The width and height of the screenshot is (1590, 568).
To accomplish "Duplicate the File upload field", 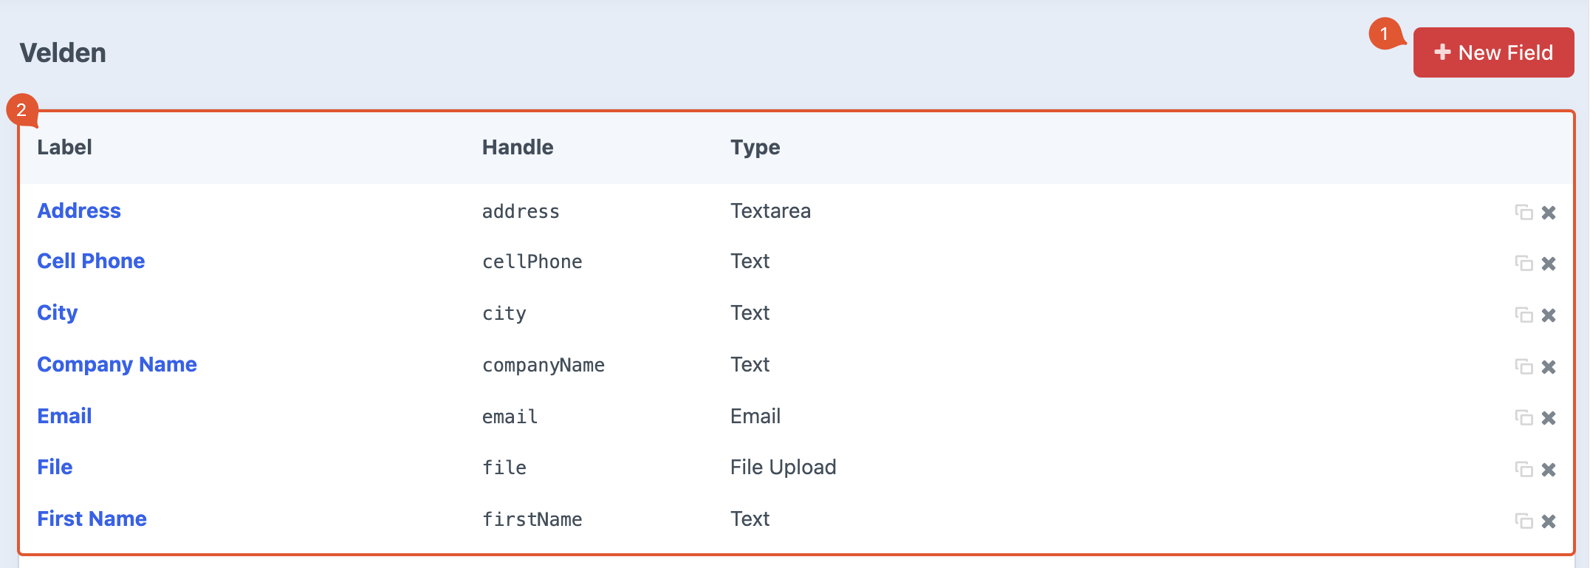I will click(x=1523, y=470).
